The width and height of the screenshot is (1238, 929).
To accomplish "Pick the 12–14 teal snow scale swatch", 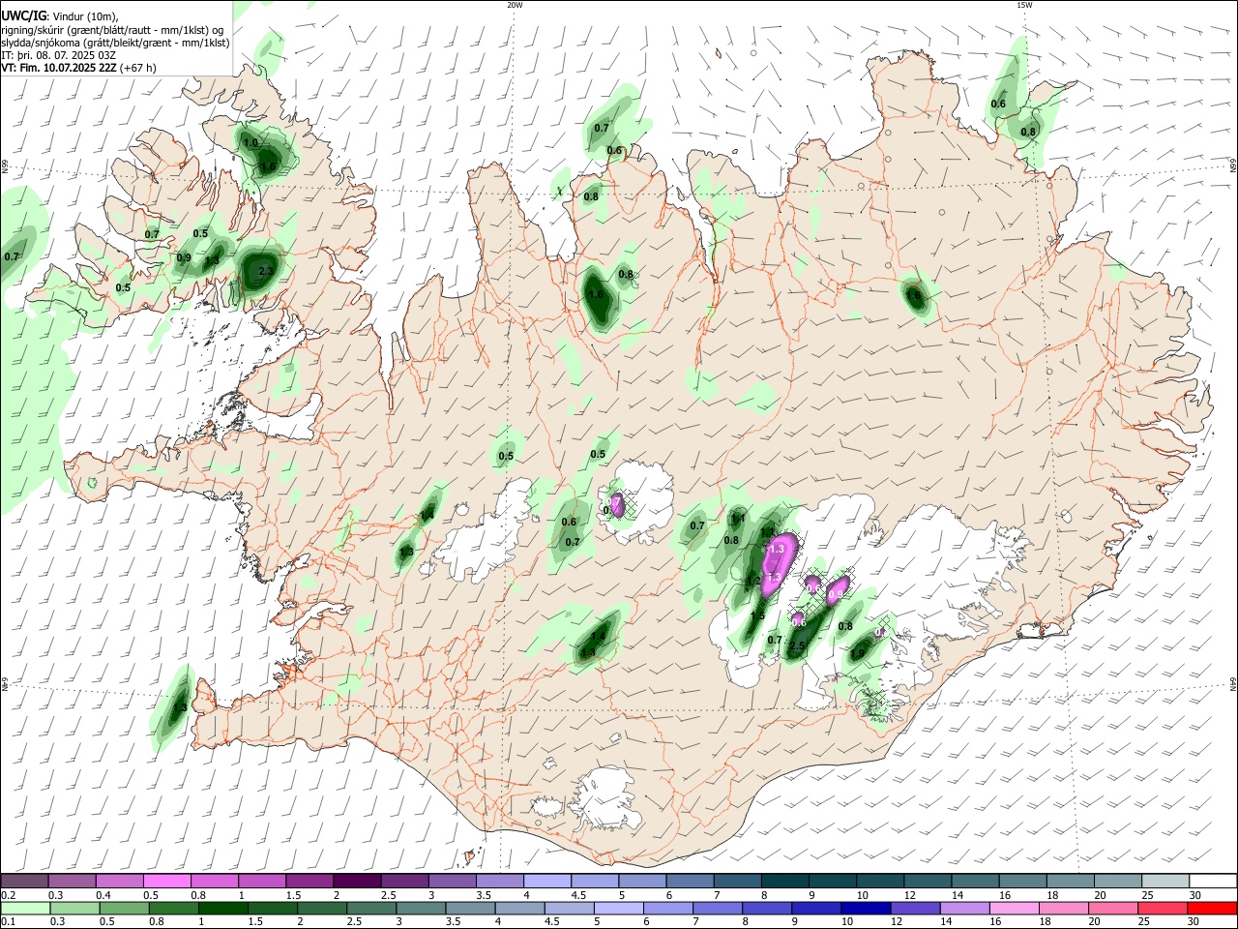I will [x=927, y=882].
